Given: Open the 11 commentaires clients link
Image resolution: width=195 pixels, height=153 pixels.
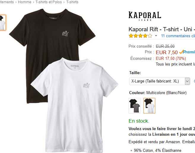Looking at the screenshot, I should click(178, 36).
